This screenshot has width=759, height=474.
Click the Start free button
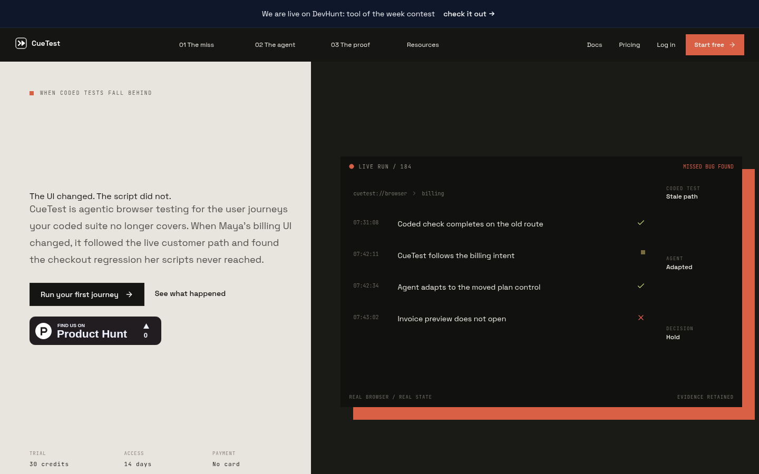pos(715,45)
